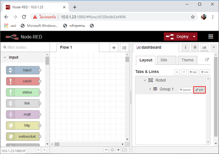Bookmark this page with the star icon

(193, 17)
